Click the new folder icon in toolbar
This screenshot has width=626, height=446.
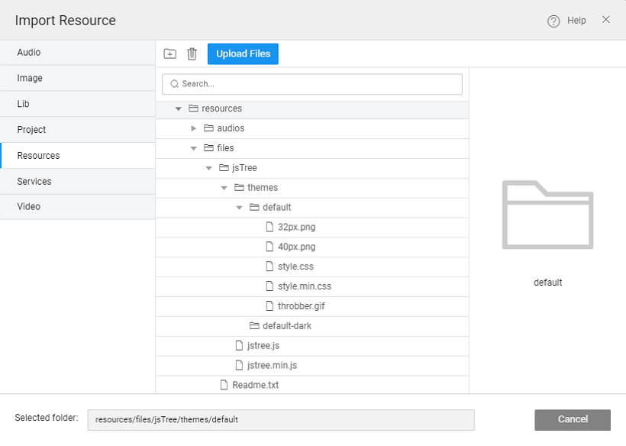click(x=170, y=53)
